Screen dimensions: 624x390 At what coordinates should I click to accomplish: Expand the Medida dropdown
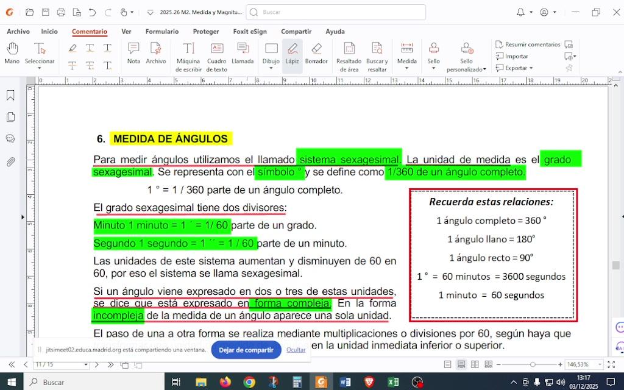[x=406, y=68]
